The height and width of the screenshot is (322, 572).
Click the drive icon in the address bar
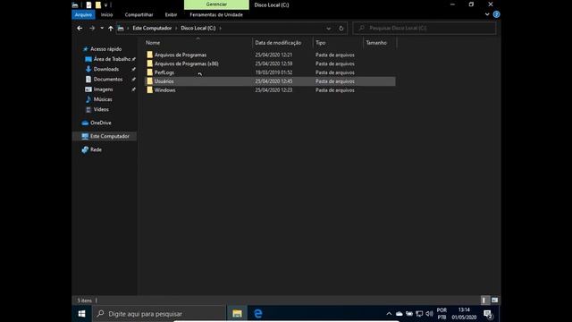pos(121,28)
